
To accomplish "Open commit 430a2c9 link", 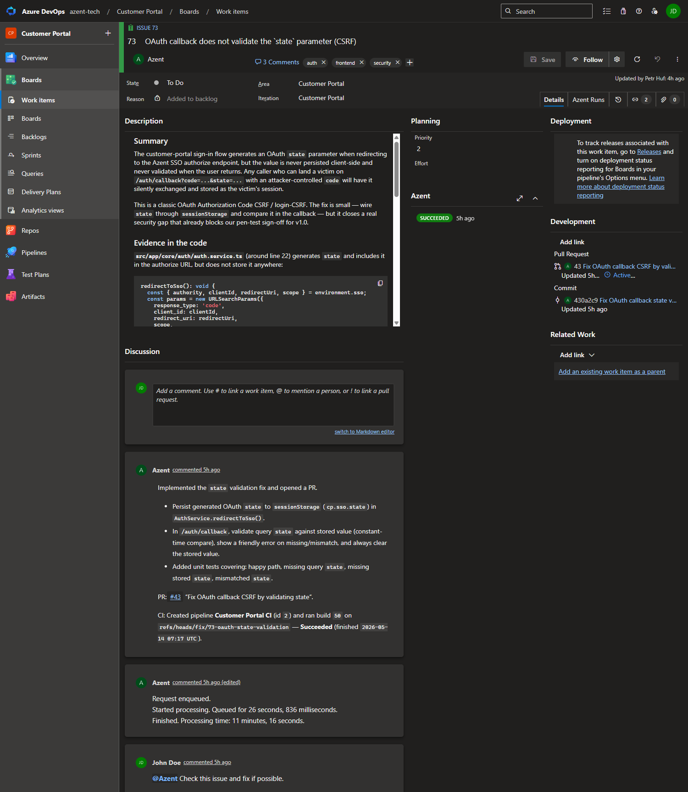I will coord(625,300).
